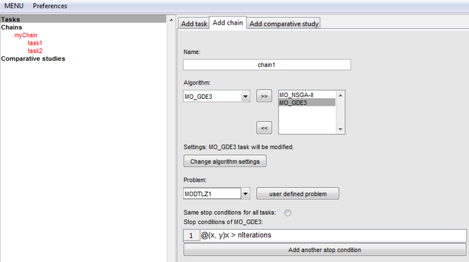
Task: Click the chain Name input field
Action: pyautogui.click(x=267, y=65)
